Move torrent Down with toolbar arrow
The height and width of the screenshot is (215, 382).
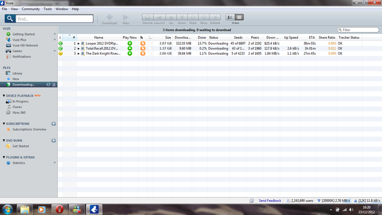click(x=182, y=17)
